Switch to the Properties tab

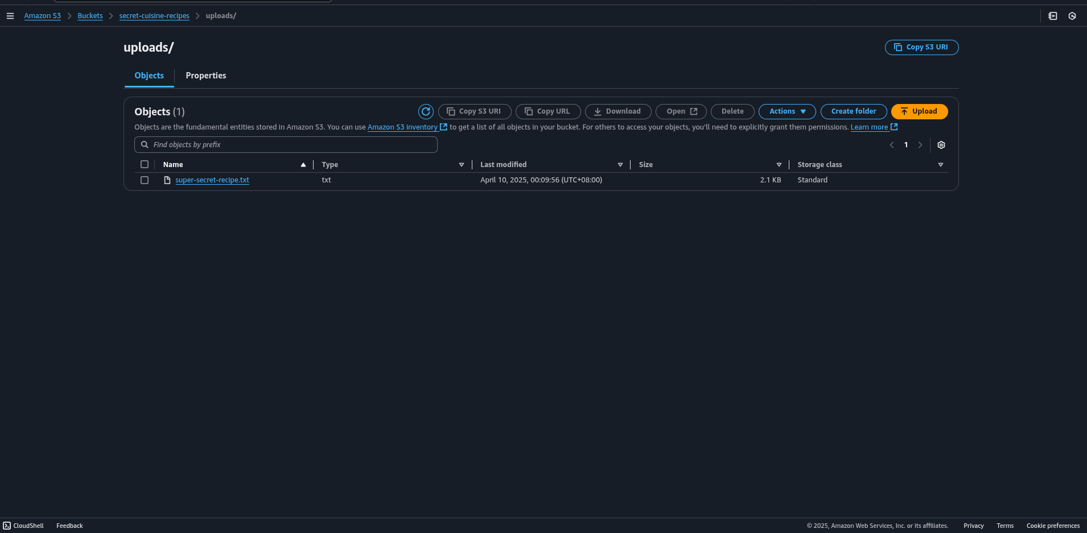coord(205,76)
